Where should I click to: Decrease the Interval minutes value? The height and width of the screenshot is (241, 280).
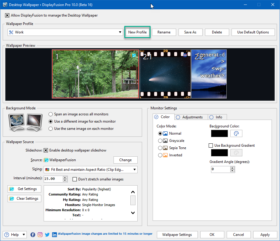[65, 180]
